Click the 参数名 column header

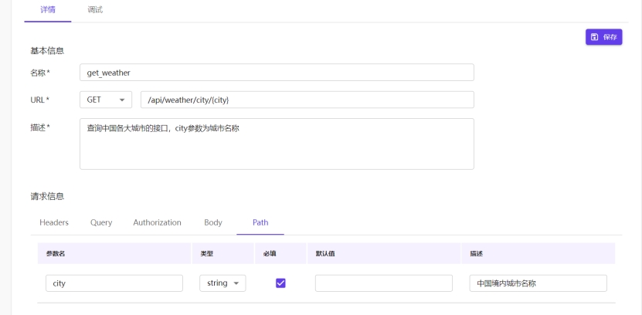56,253
